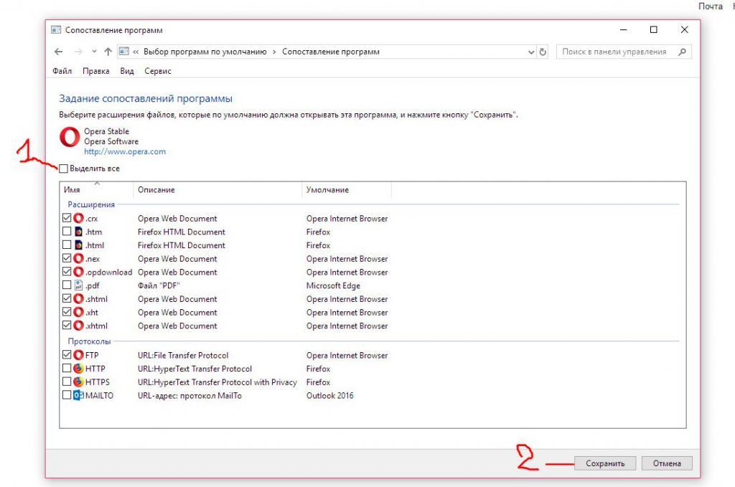Check the 'Выделить все' checkbox
Screen dimensions: 735x487
[x=64, y=168]
